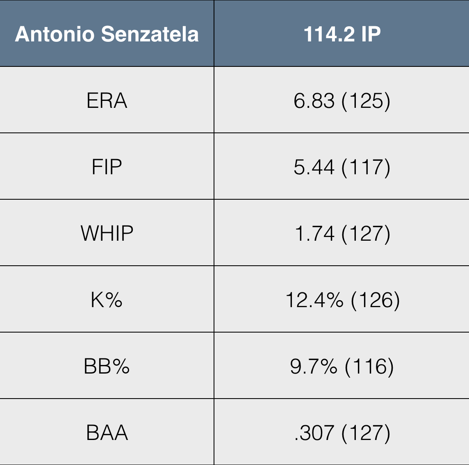Screen dimensions: 469x465
Task: Click the 12.4% strikeout rate number
Action: (x=314, y=300)
